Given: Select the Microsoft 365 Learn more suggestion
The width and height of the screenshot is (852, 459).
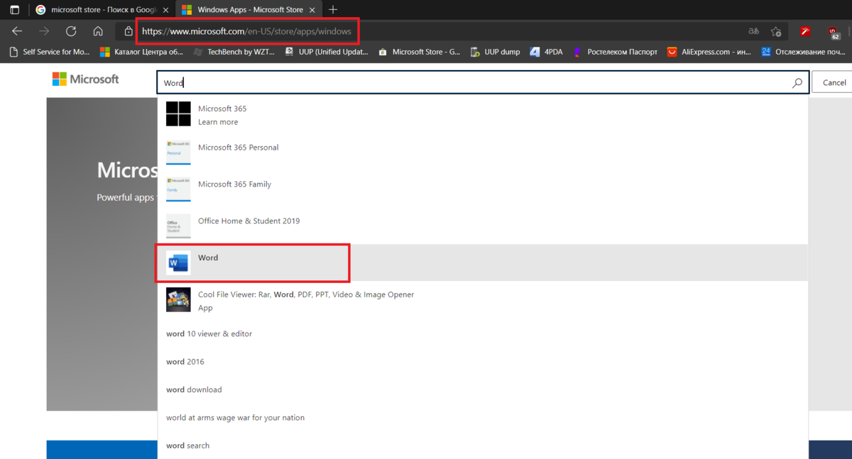Looking at the screenshot, I should point(482,114).
